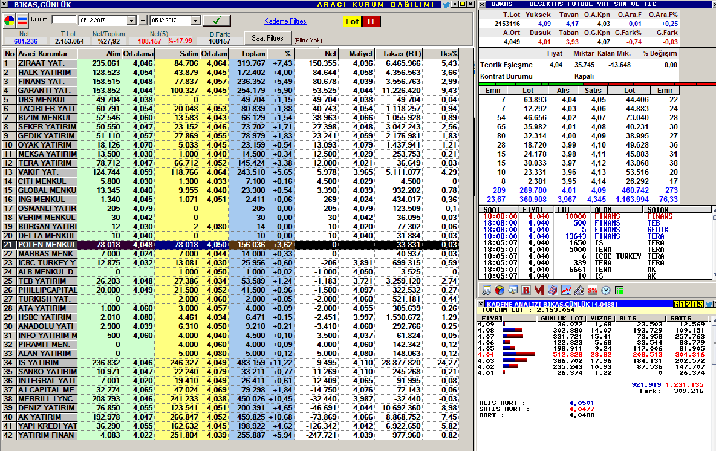Switch values to TL with the red button
This screenshot has width=716, height=451.
371,21
